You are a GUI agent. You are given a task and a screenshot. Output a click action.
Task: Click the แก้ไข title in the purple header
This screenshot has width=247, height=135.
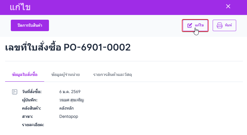[20, 7]
